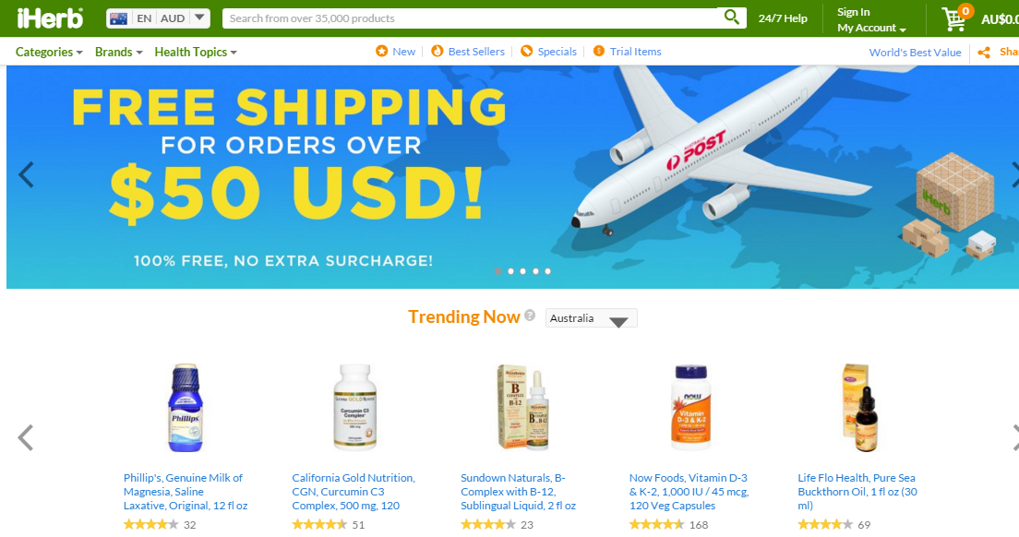1019x537 pixels.
Task: Select the third banner carousel dot
Action: 522,271
